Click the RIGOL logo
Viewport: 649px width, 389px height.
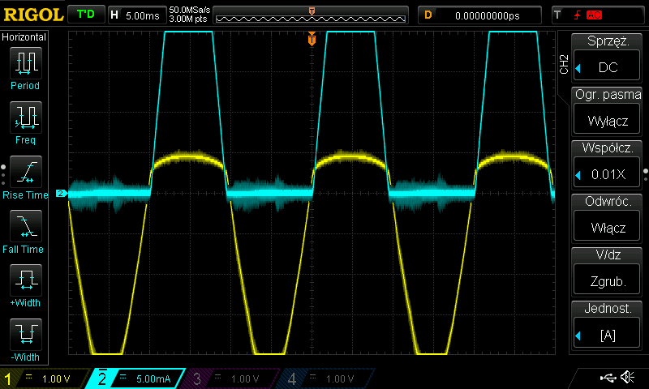33,15
